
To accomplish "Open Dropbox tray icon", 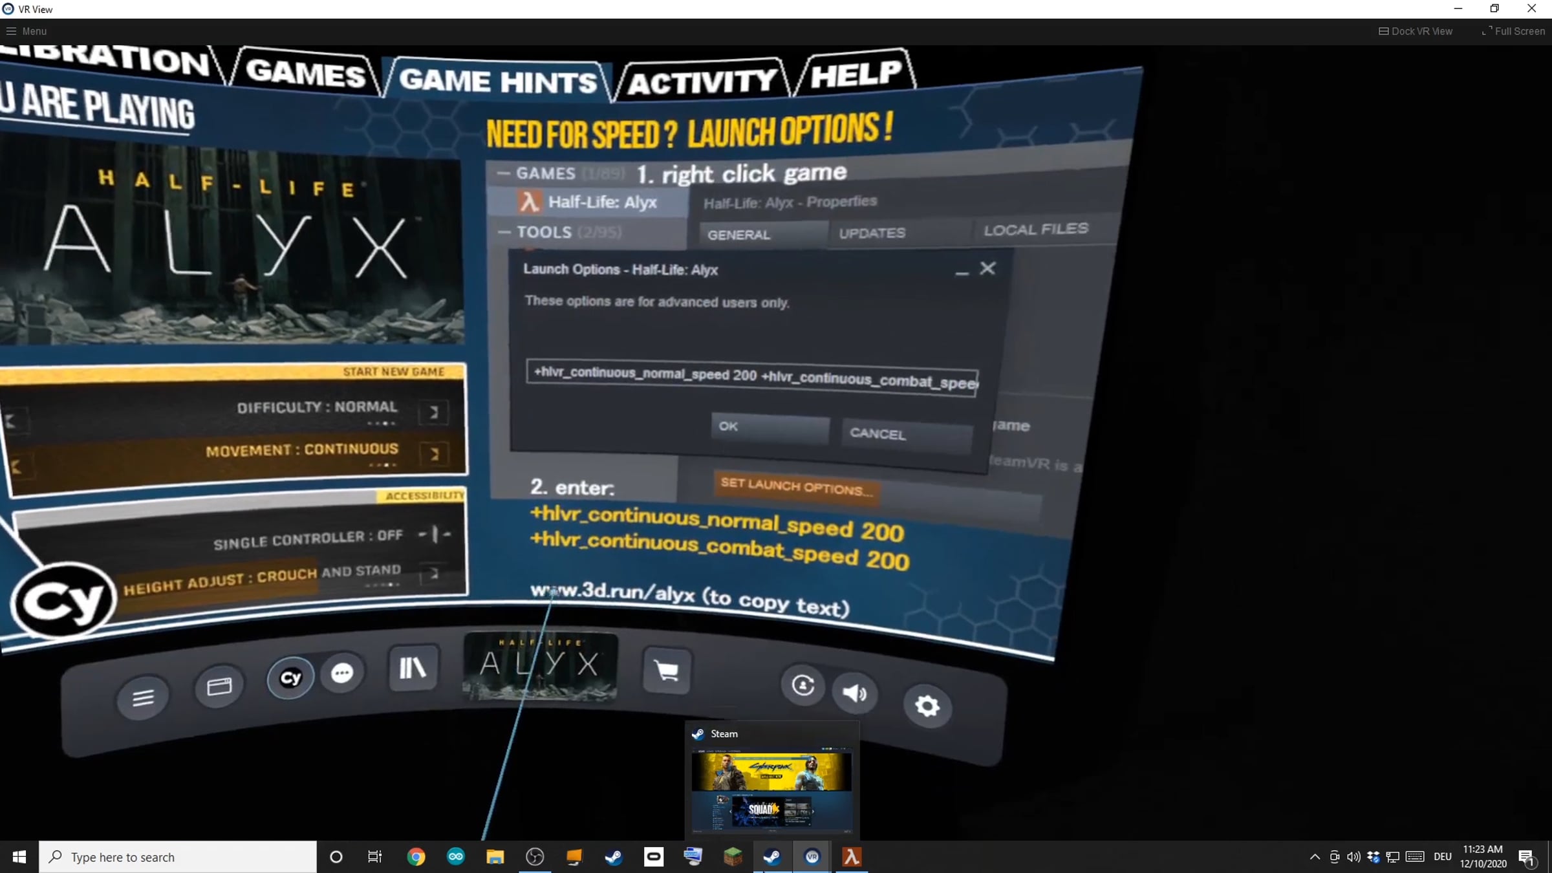I will pos(1373,857).
